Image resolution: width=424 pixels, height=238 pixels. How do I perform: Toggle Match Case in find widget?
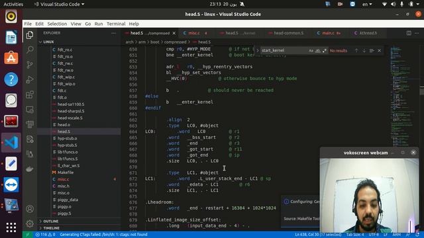coord(311,50)
